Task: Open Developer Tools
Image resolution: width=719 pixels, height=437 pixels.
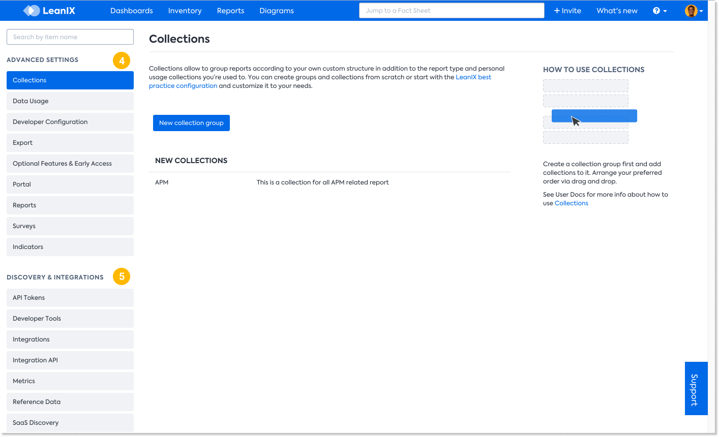Action: click(70, 319)
